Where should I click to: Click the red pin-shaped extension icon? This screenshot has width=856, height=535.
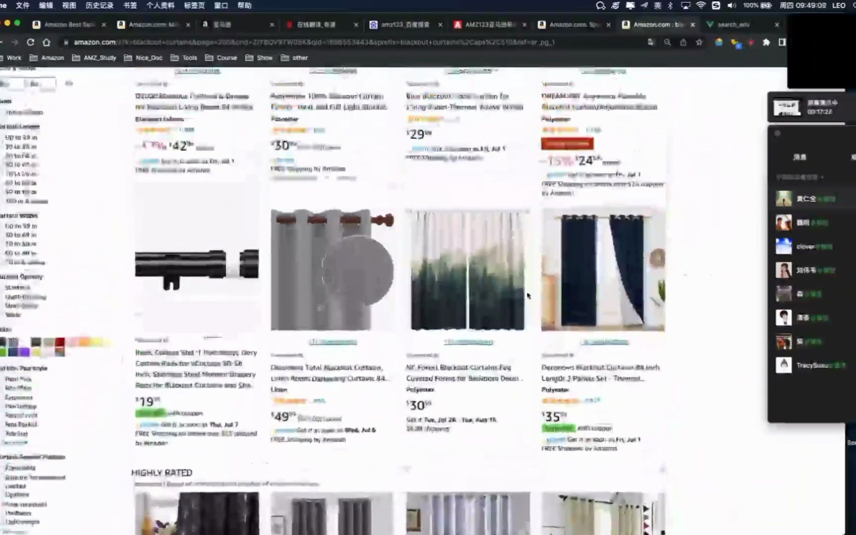coord(752,42)
